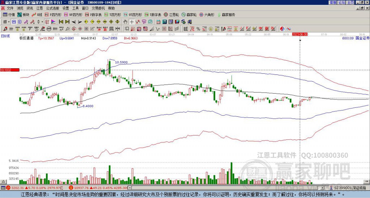This screenshot has width=370, height=198.
Task: Click the right arrow at volume panel end
Action: (x=366, y=182)
